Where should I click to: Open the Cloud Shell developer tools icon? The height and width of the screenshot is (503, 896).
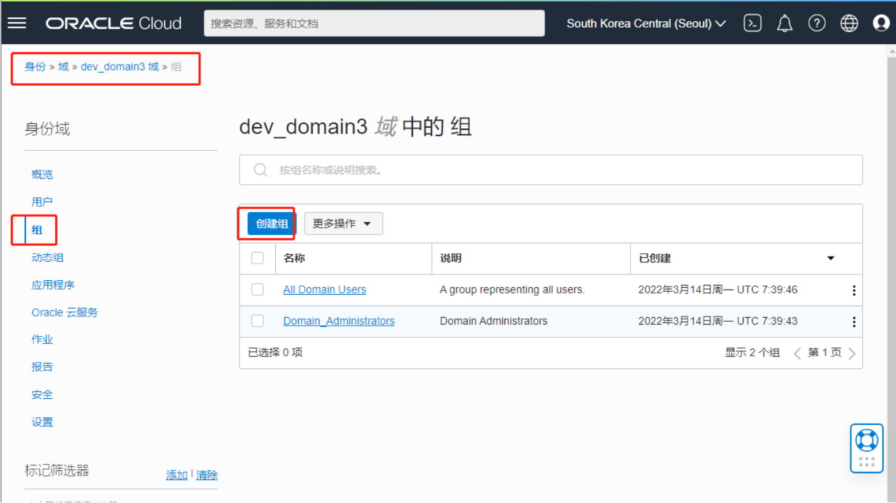coord(752,23)
